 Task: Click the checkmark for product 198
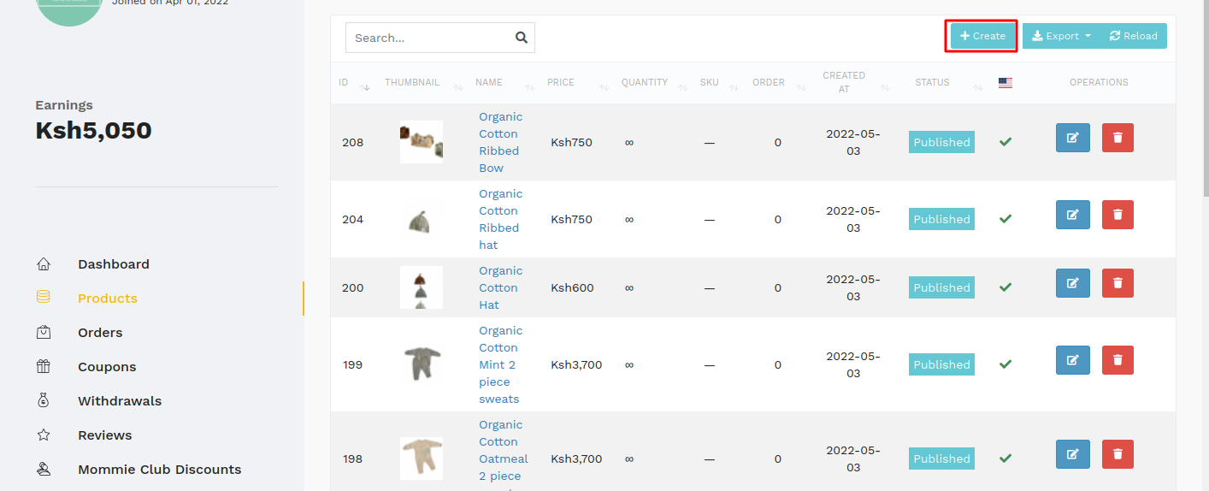pos(1006,458)
